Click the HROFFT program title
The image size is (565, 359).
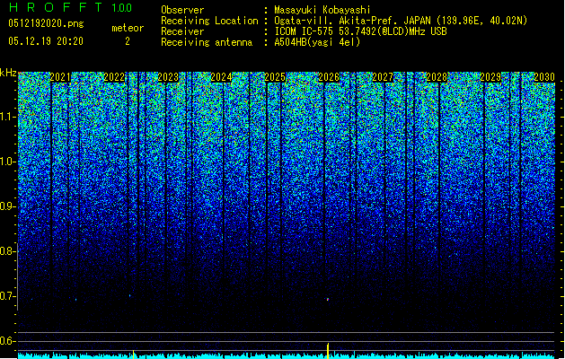(x=56, y=7)
